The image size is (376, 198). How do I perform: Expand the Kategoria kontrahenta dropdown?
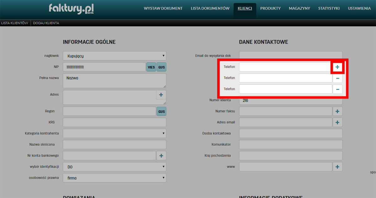[114, 133]
